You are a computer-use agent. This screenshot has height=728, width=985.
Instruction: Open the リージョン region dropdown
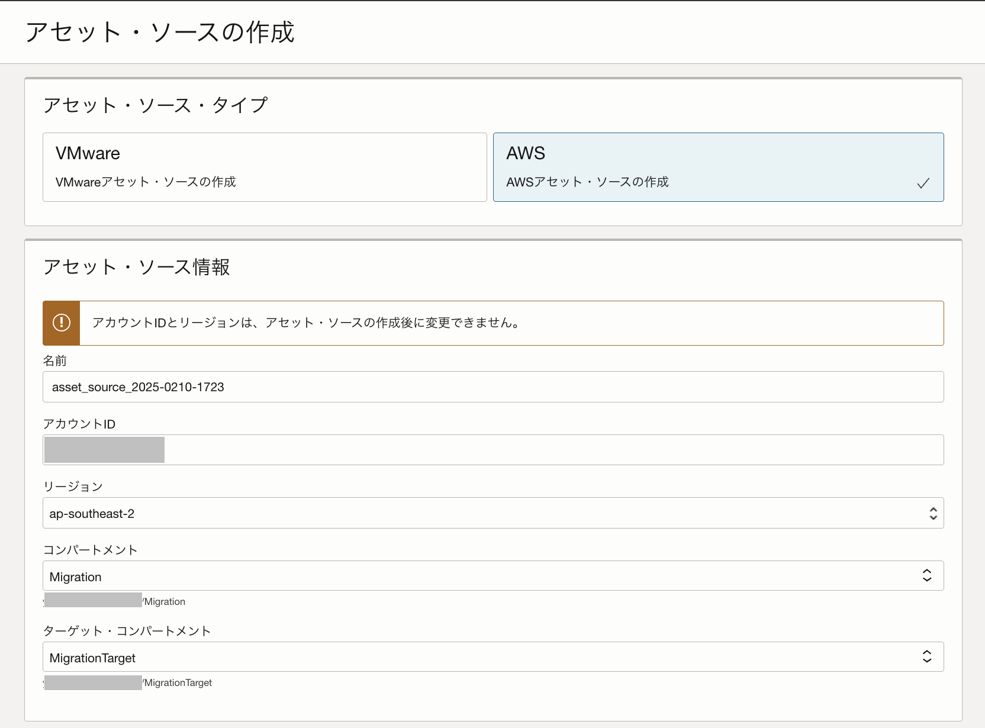(493, 513)
